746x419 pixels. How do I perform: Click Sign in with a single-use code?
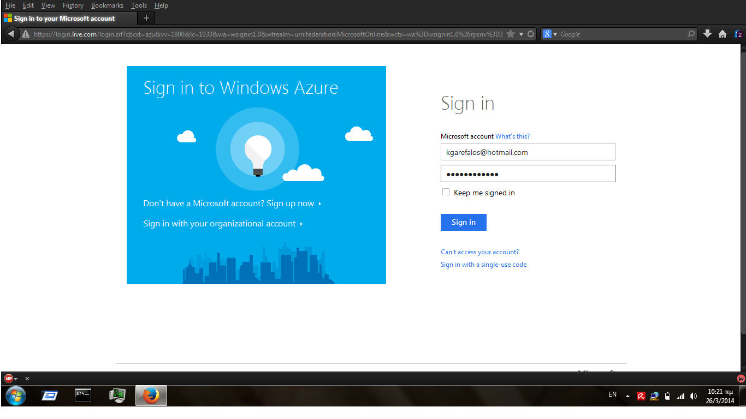tap(484, 265)
